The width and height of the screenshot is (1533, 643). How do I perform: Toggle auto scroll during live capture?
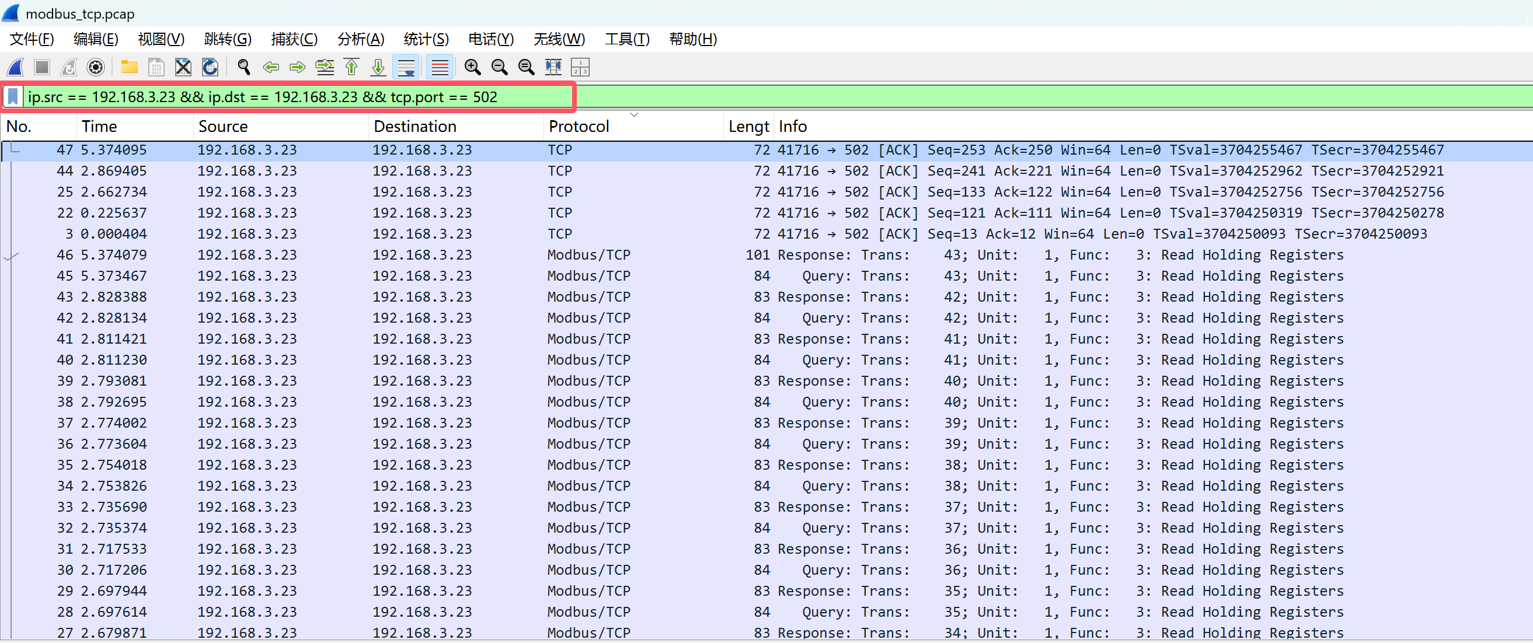point(406,67)
